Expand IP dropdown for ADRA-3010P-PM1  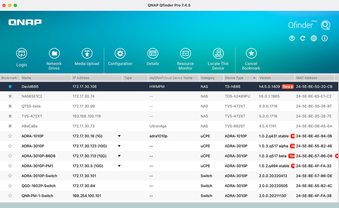[119, 166]
